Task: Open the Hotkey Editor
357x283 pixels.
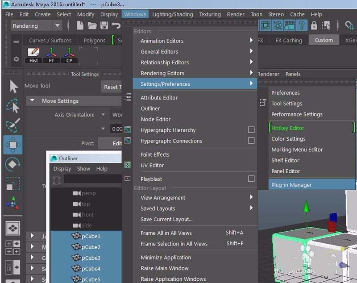Action: (288, 128)
